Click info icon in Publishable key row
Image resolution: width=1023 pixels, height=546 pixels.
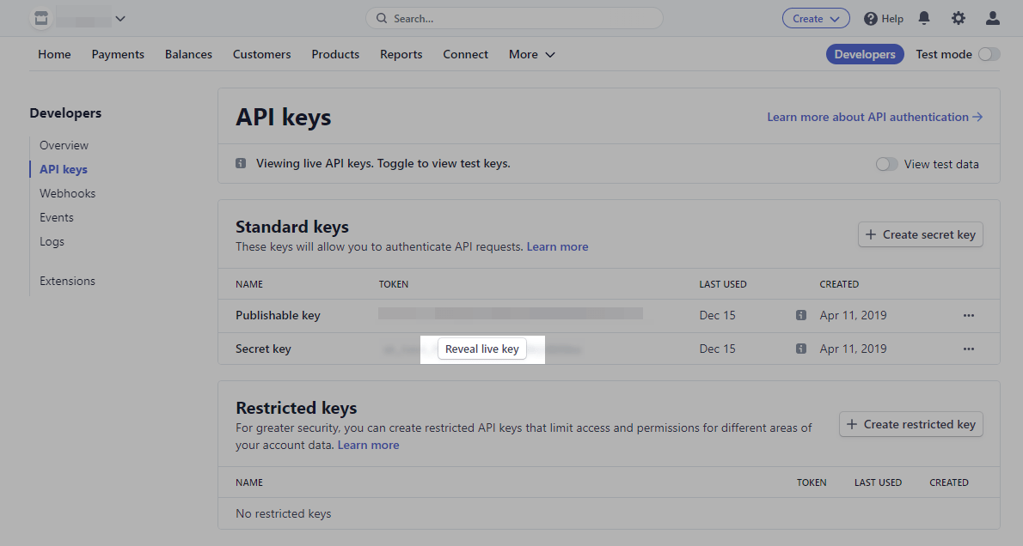point(801,315)
